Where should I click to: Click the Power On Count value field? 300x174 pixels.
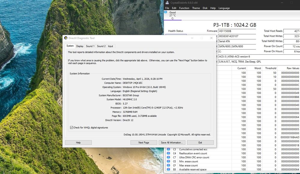click(292, 46)
